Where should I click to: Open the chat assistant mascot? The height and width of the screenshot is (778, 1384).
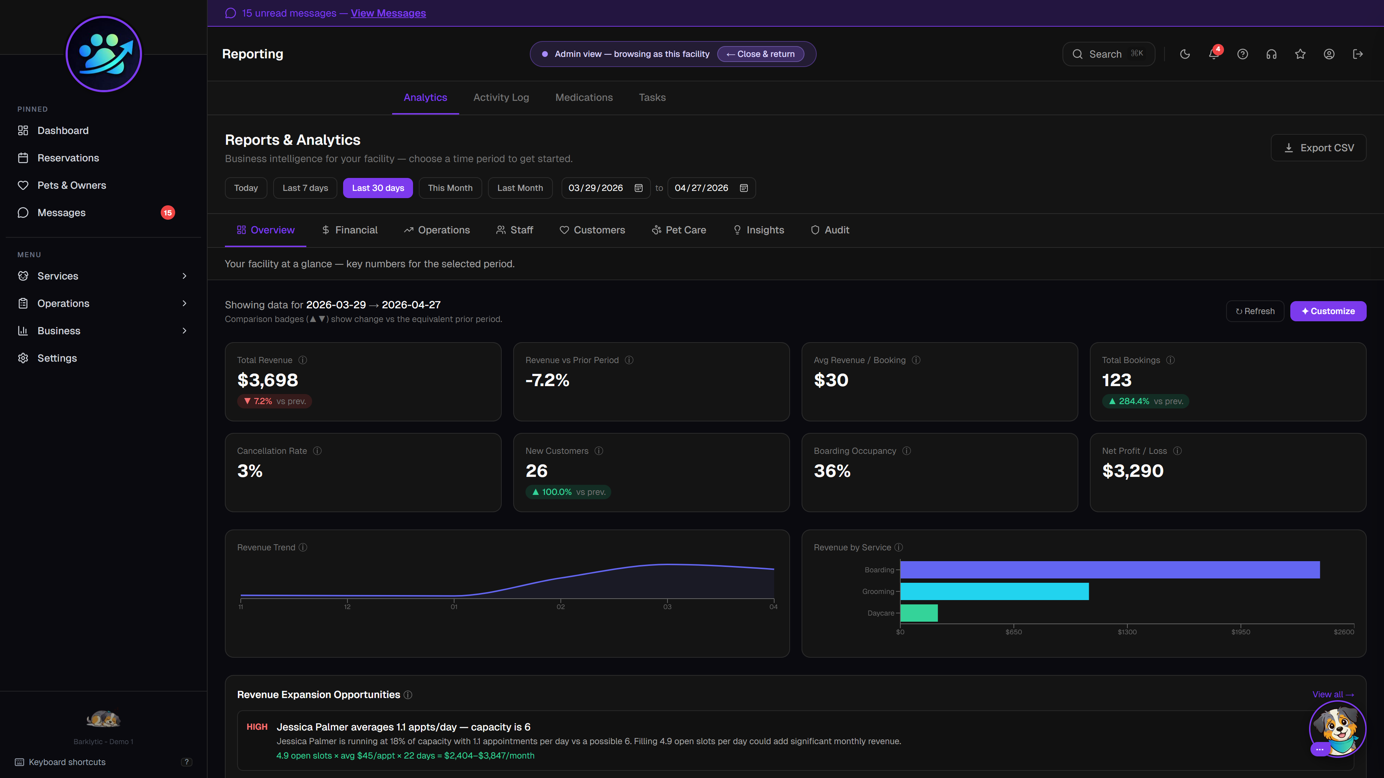coord(1337,729)
